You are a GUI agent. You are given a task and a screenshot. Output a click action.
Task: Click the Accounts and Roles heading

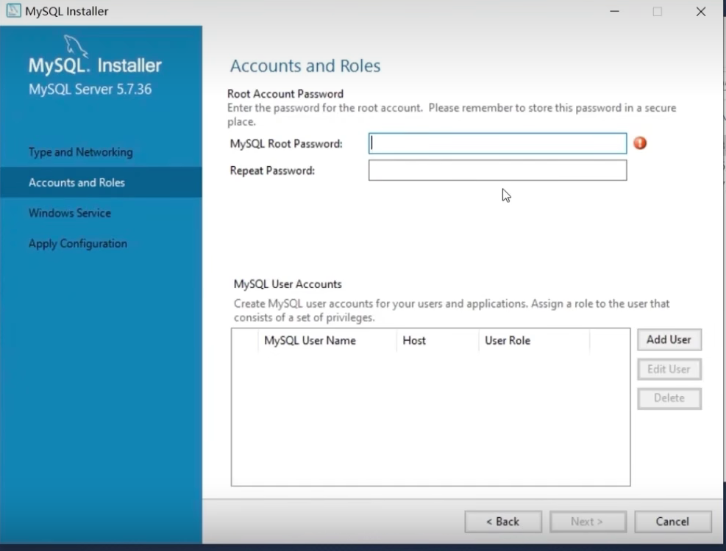point(305,65)
